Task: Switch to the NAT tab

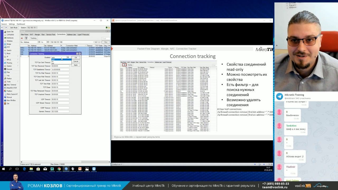Action: point(31,35)
